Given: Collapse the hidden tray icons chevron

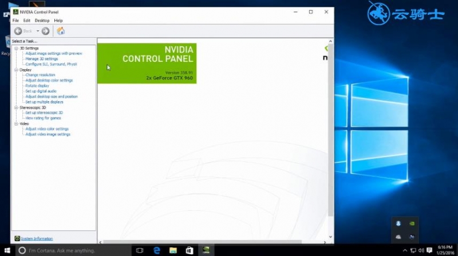Looking at the screenshot, I should 405,250.
